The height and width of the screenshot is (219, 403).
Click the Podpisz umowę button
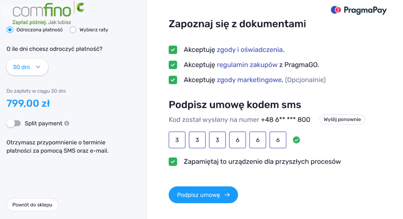tap(203, 195)
